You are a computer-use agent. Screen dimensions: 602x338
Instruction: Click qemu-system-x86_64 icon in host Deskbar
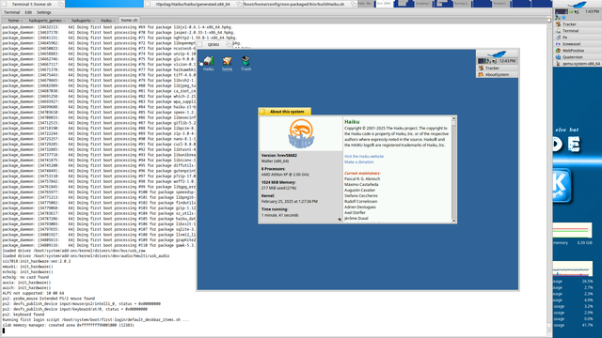[x=558, y=64]
